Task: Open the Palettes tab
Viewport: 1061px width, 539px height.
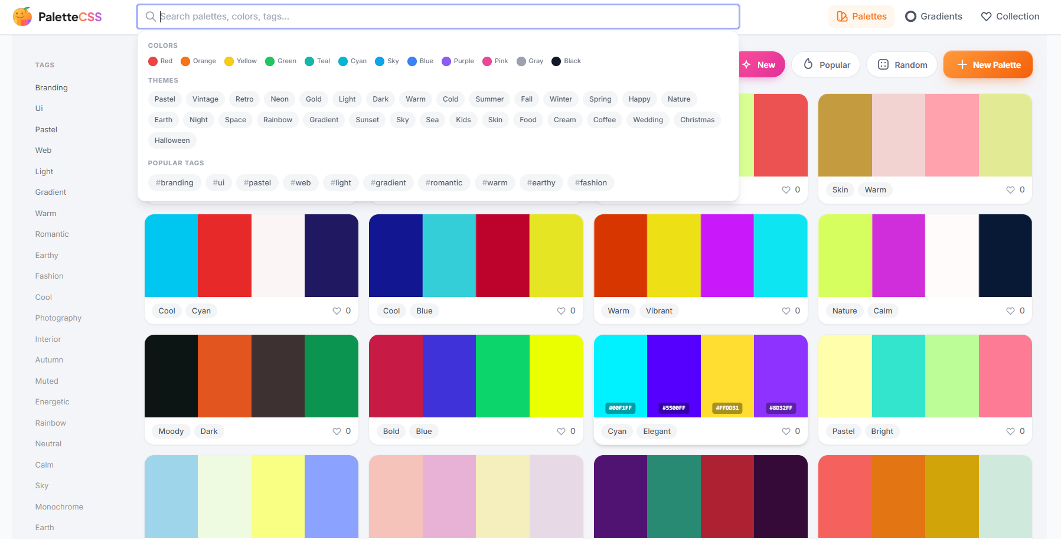Action: coord(861,17)
